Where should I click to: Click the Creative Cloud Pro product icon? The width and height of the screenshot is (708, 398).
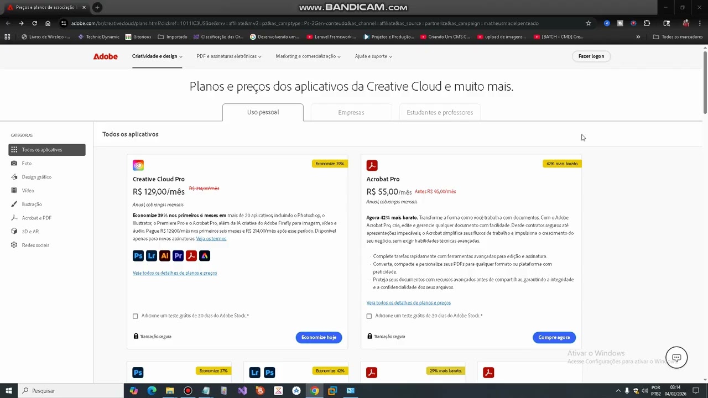pos(138,165)
